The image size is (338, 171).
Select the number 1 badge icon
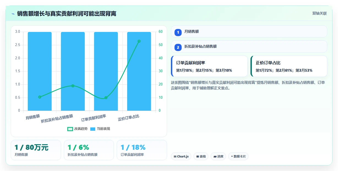coord(178,32)
